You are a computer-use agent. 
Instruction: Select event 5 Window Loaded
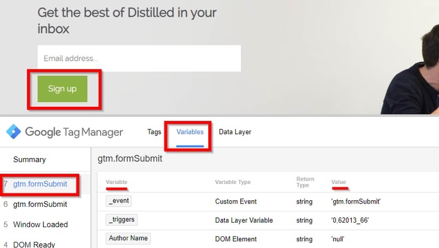pos(41,224)
